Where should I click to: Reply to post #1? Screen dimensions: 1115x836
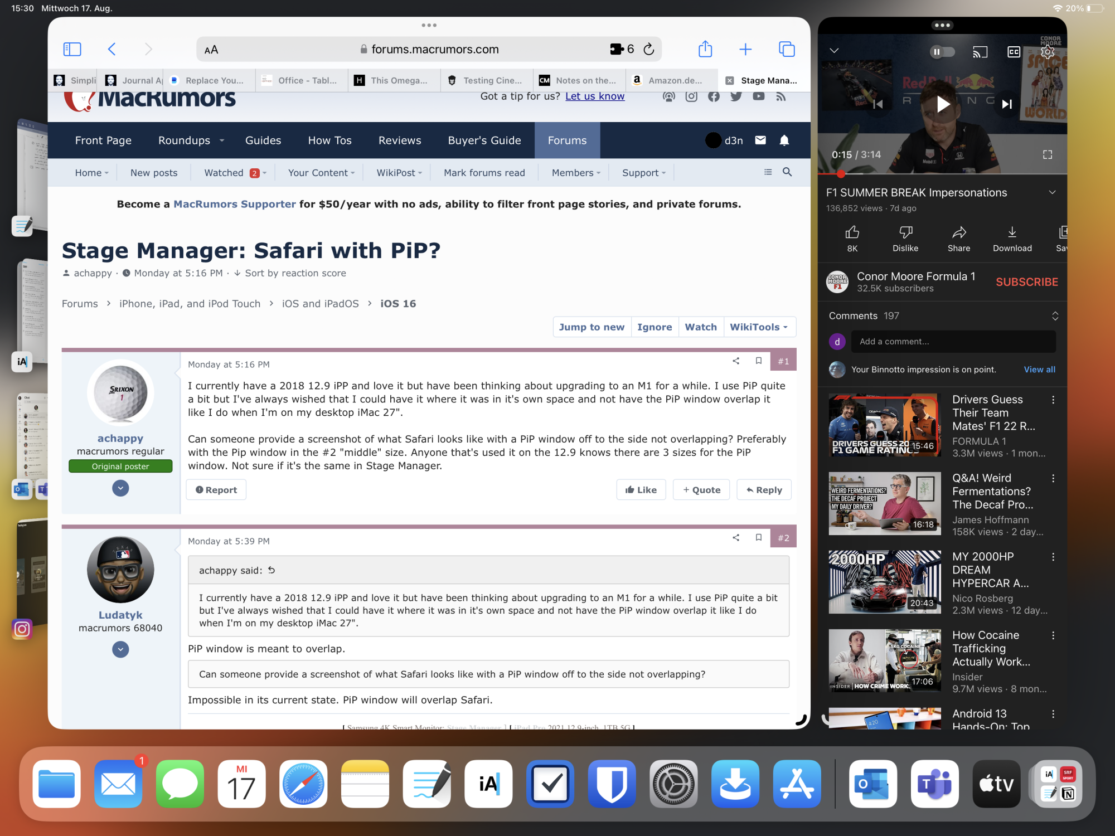[x=764, y=490]
